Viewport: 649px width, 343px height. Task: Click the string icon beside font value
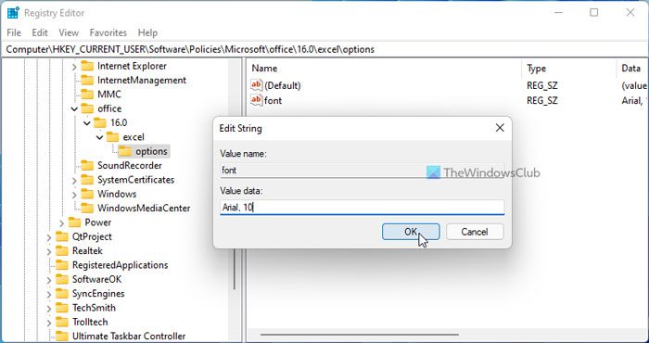[x=257, y=100]
